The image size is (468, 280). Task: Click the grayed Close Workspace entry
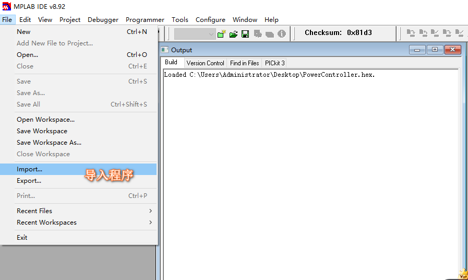(x=79, y=154)
